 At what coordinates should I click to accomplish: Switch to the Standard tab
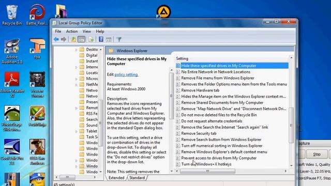click(137, 178)
